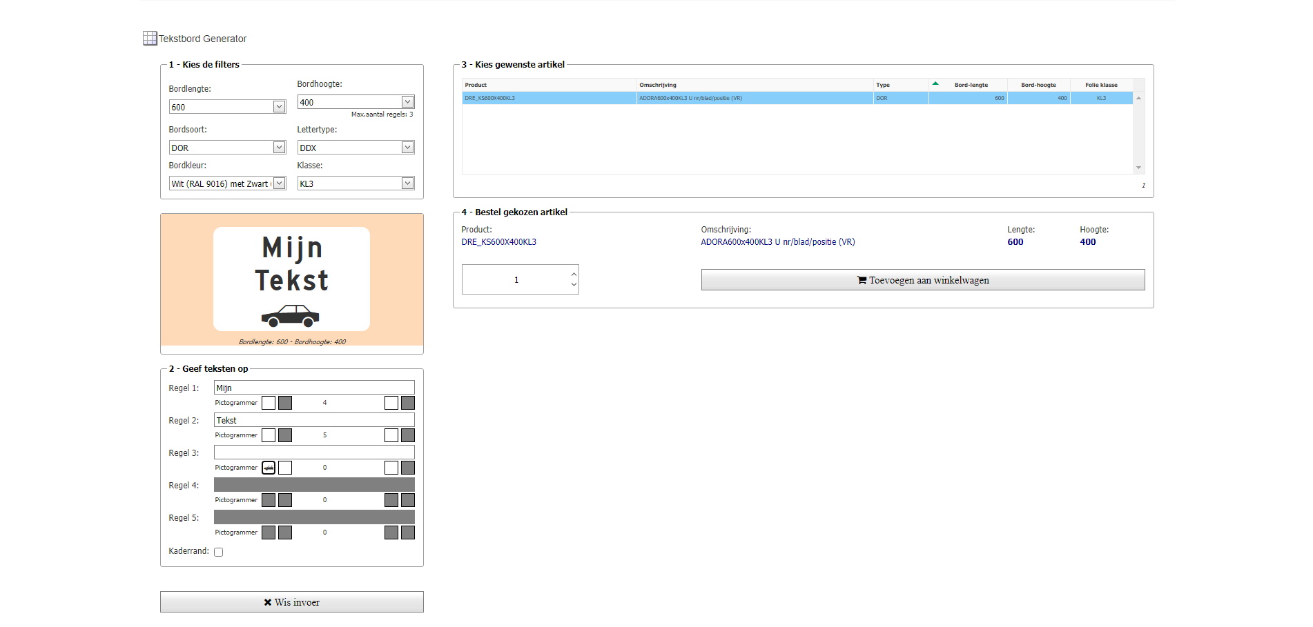Click the KL3 folie klasse cell in the table
This screenshot has width=1313, height=627.
[x=1101, y=98]
